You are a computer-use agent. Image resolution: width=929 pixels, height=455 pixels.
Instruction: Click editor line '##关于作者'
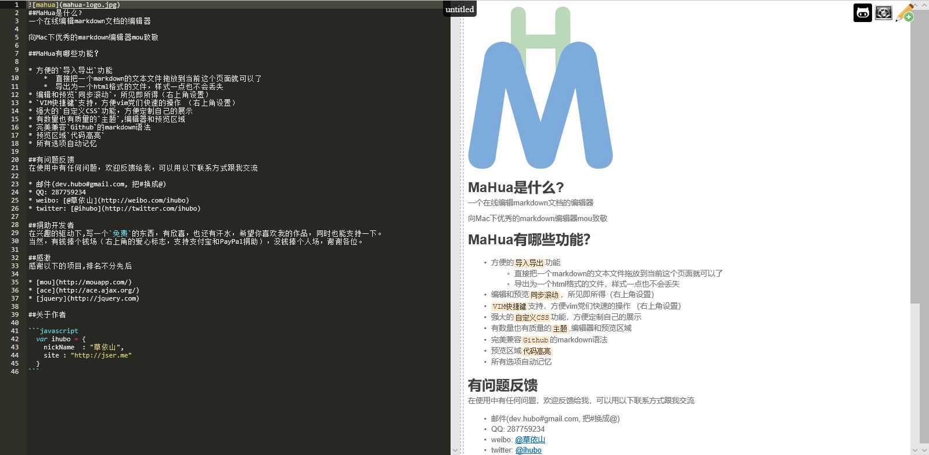pyautogui.click(x=47, y=315)
